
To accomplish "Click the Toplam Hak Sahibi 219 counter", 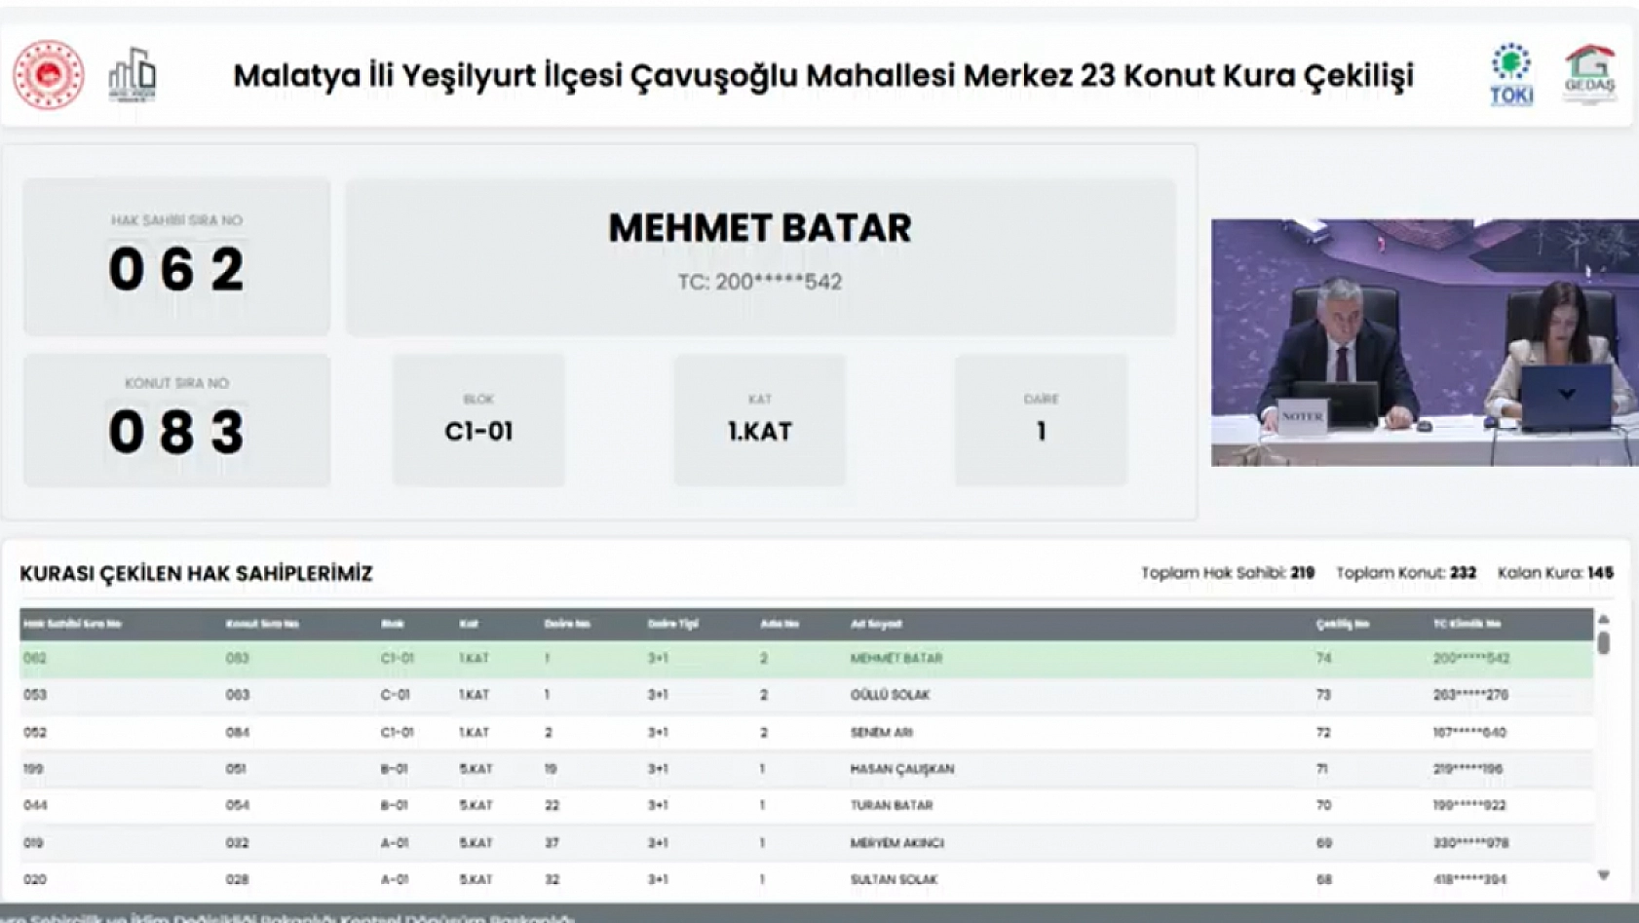I will pos(1228,574).
